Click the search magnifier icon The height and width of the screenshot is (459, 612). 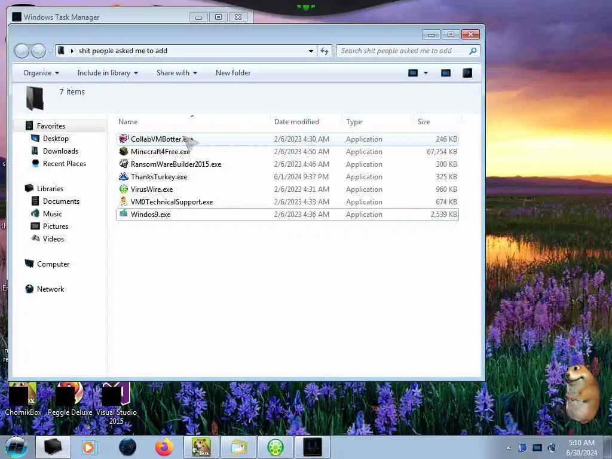tap(473, 51)
